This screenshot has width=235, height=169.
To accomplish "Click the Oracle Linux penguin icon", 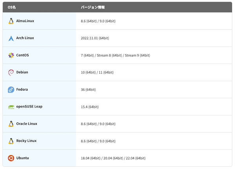I will tap(11, 124).
